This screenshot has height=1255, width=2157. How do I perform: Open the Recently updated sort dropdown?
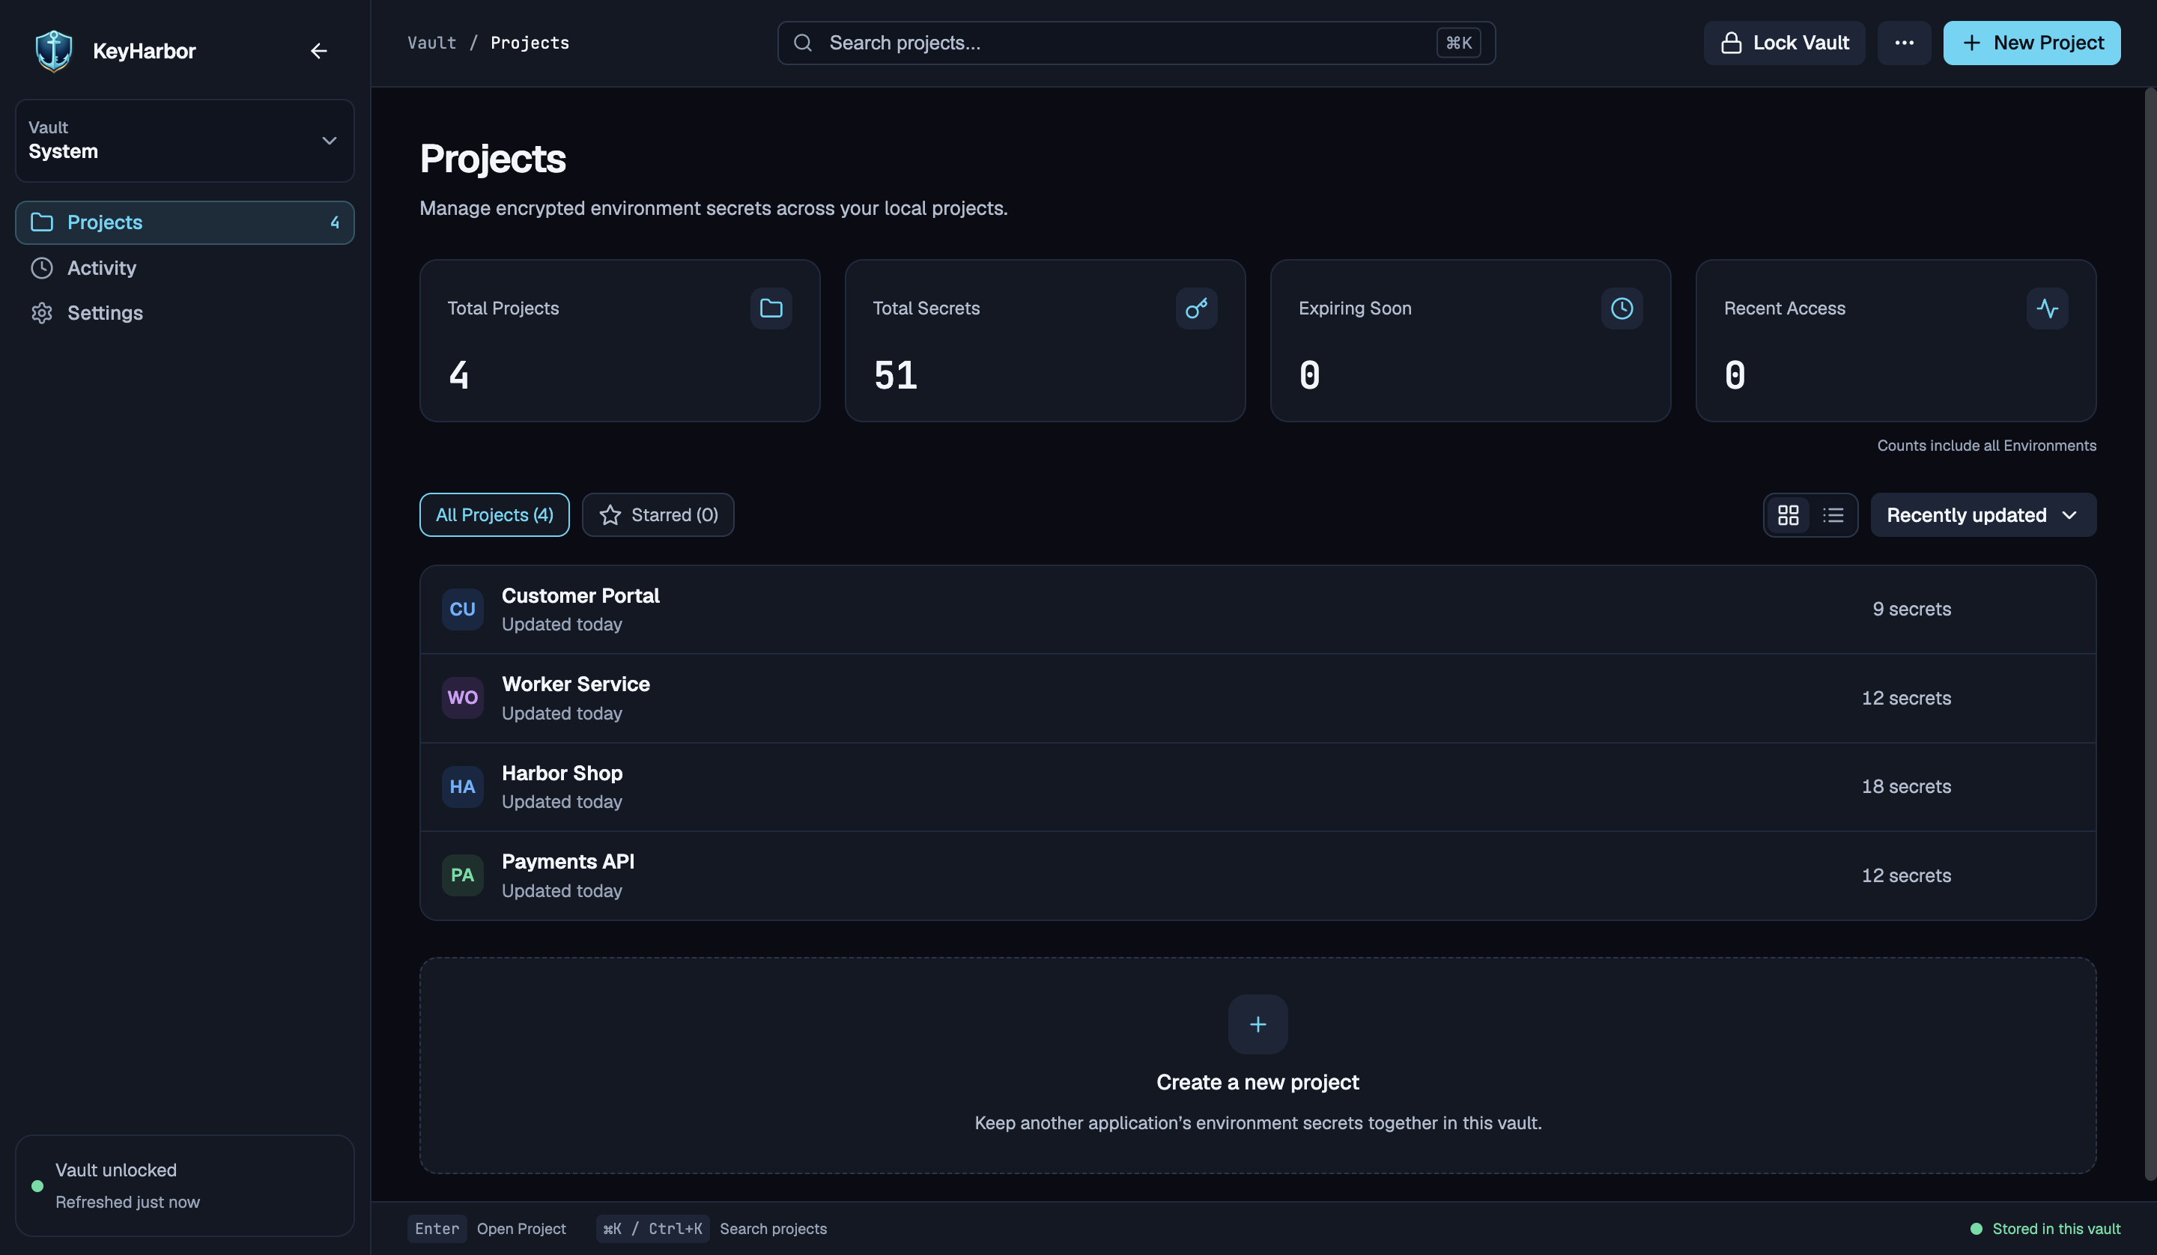[x=1982, y=514]
